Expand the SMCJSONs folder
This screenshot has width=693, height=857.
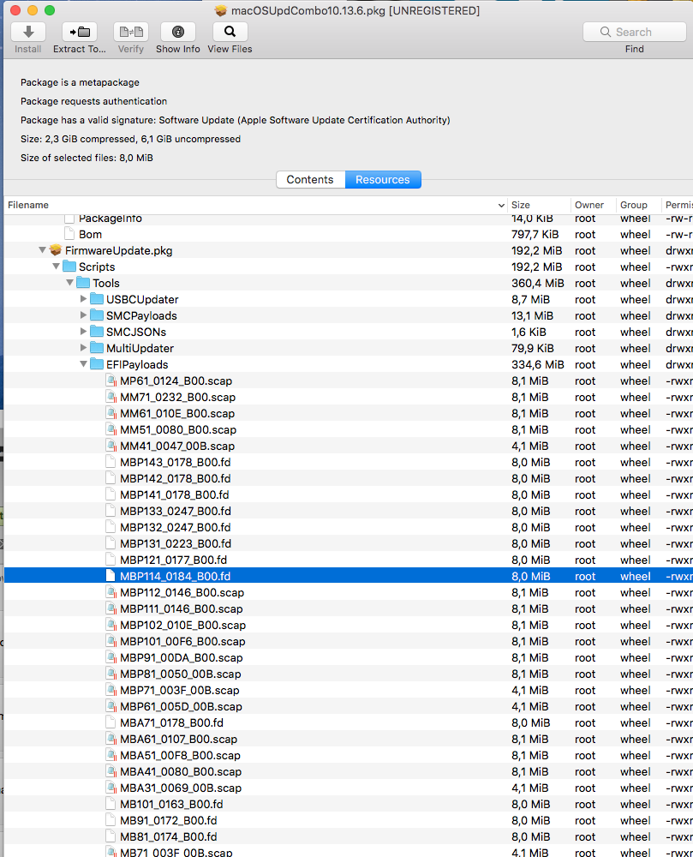[83, 332]
